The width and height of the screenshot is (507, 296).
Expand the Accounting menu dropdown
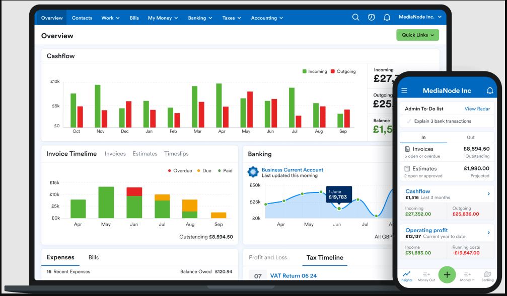click(x=267, y=18)
